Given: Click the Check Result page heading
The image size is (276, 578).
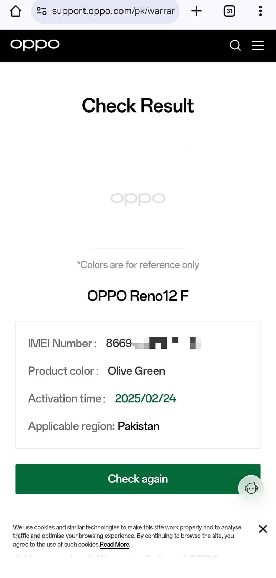Looking at the screenshot, I should 138,106.
